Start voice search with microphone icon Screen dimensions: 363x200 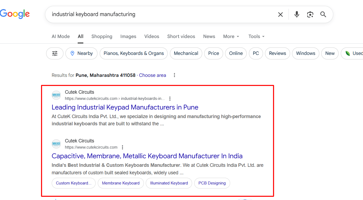coord(297,14)
